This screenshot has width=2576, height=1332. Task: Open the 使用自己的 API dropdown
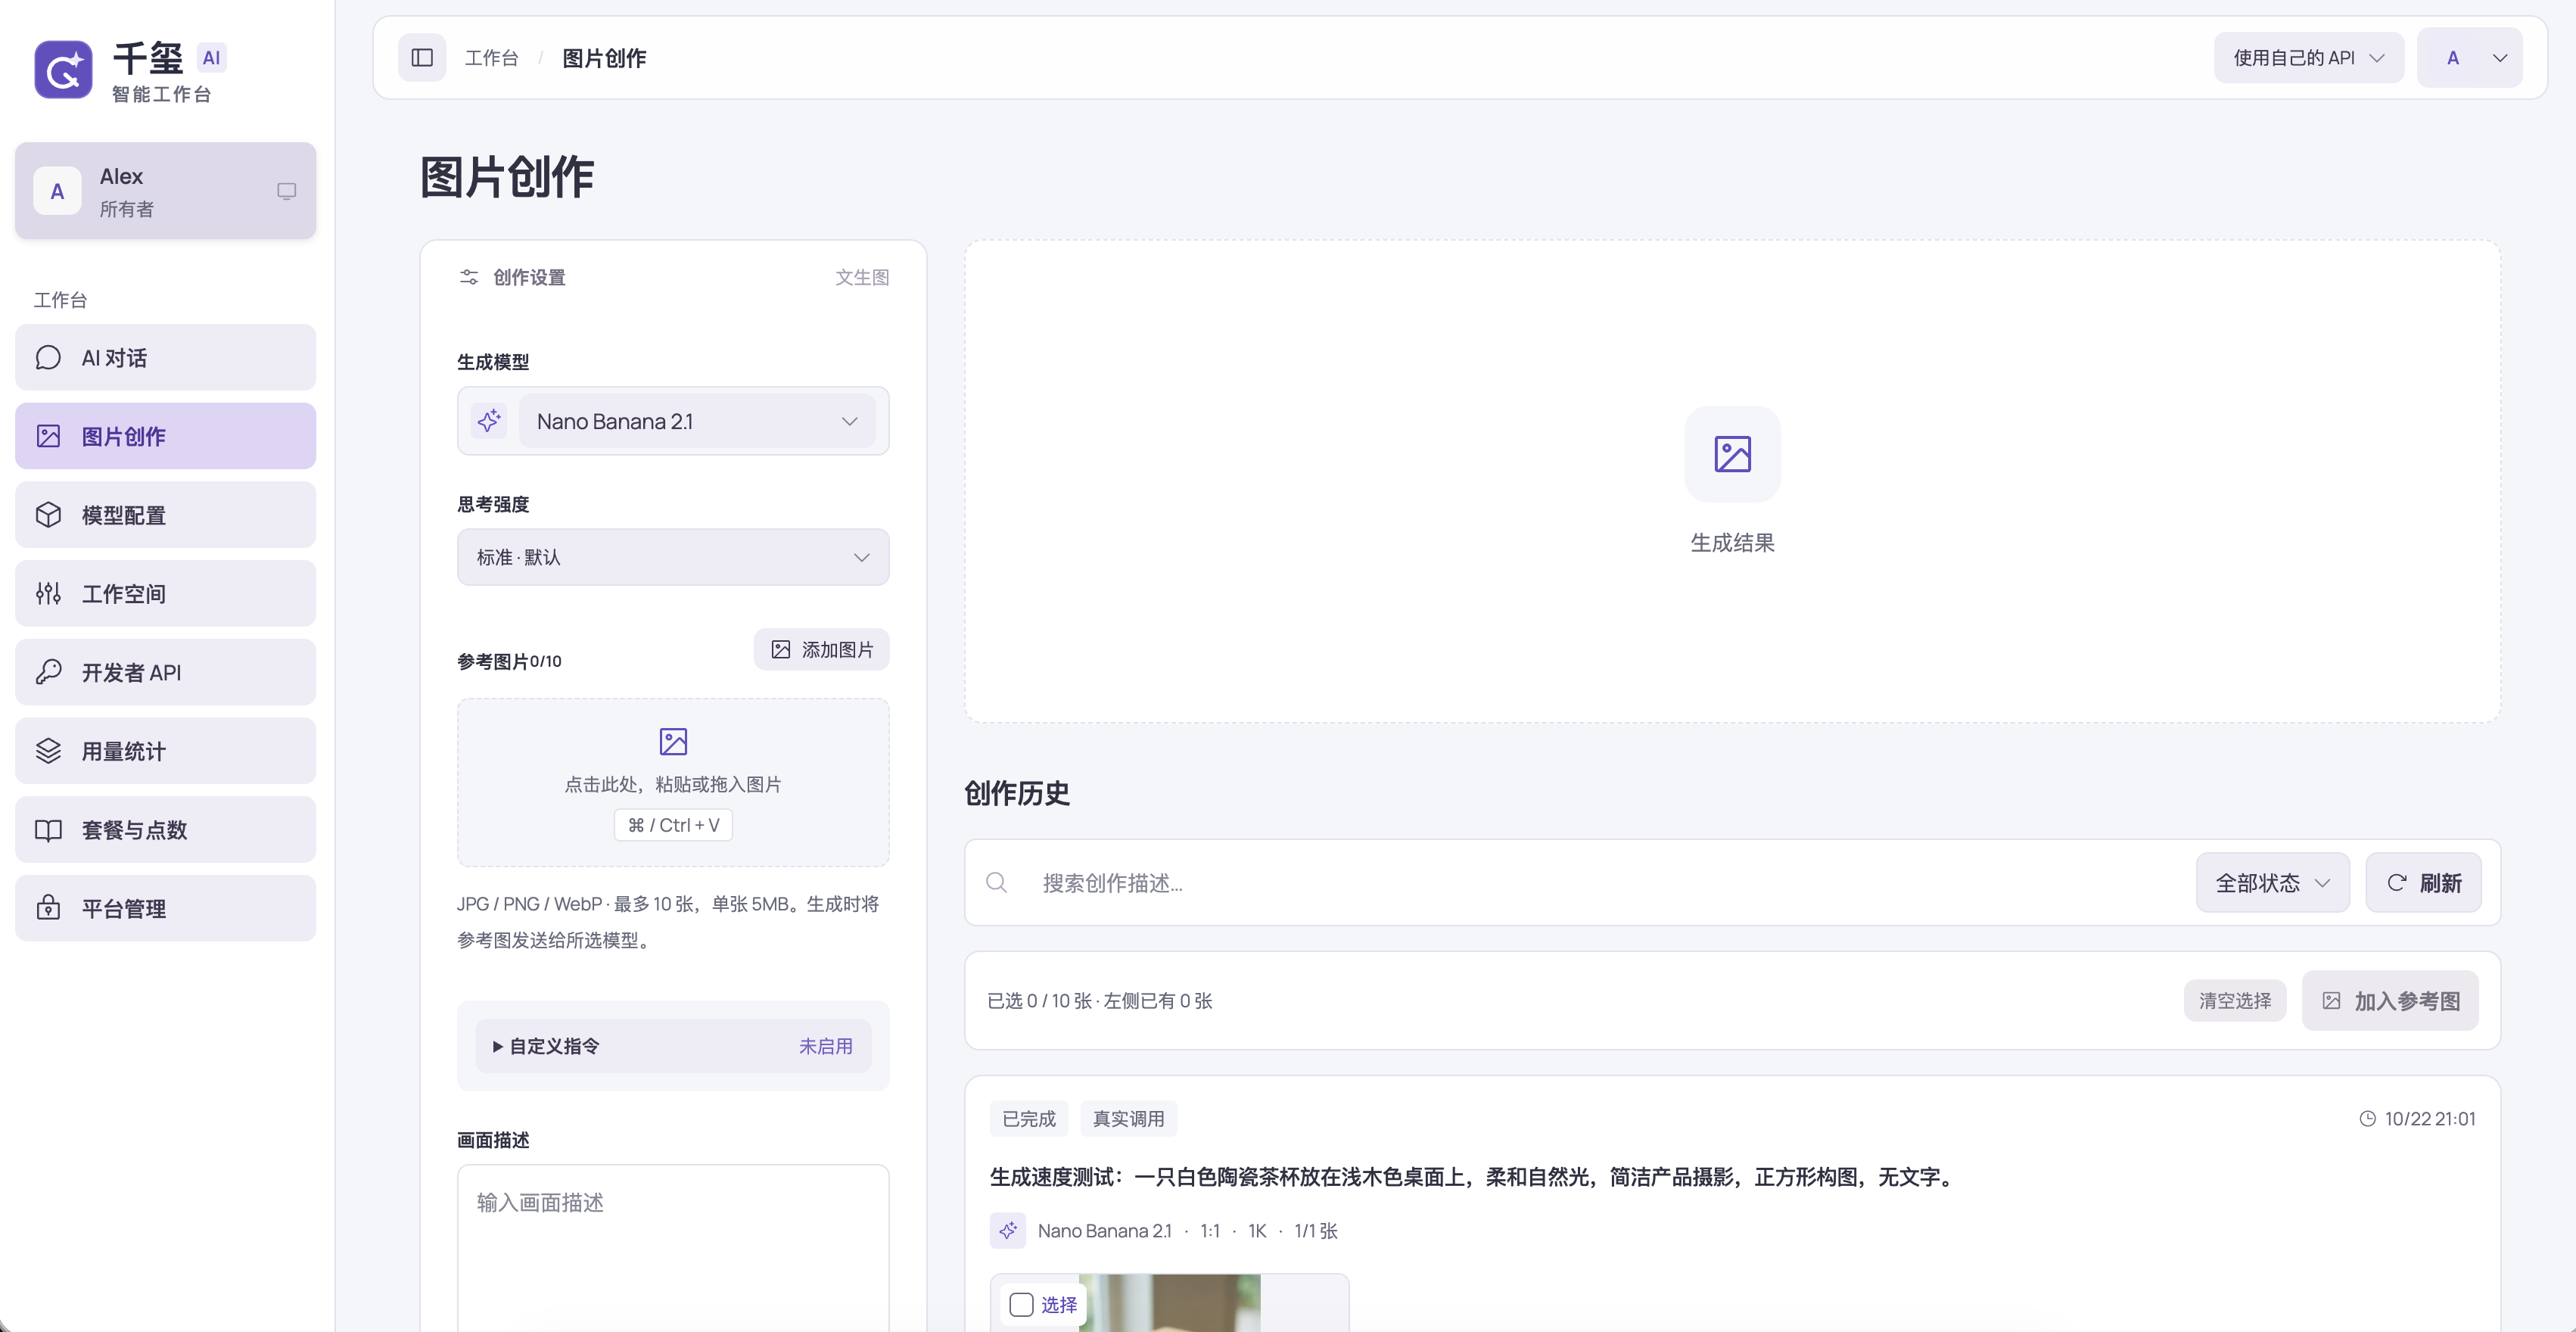[2308, 58]
